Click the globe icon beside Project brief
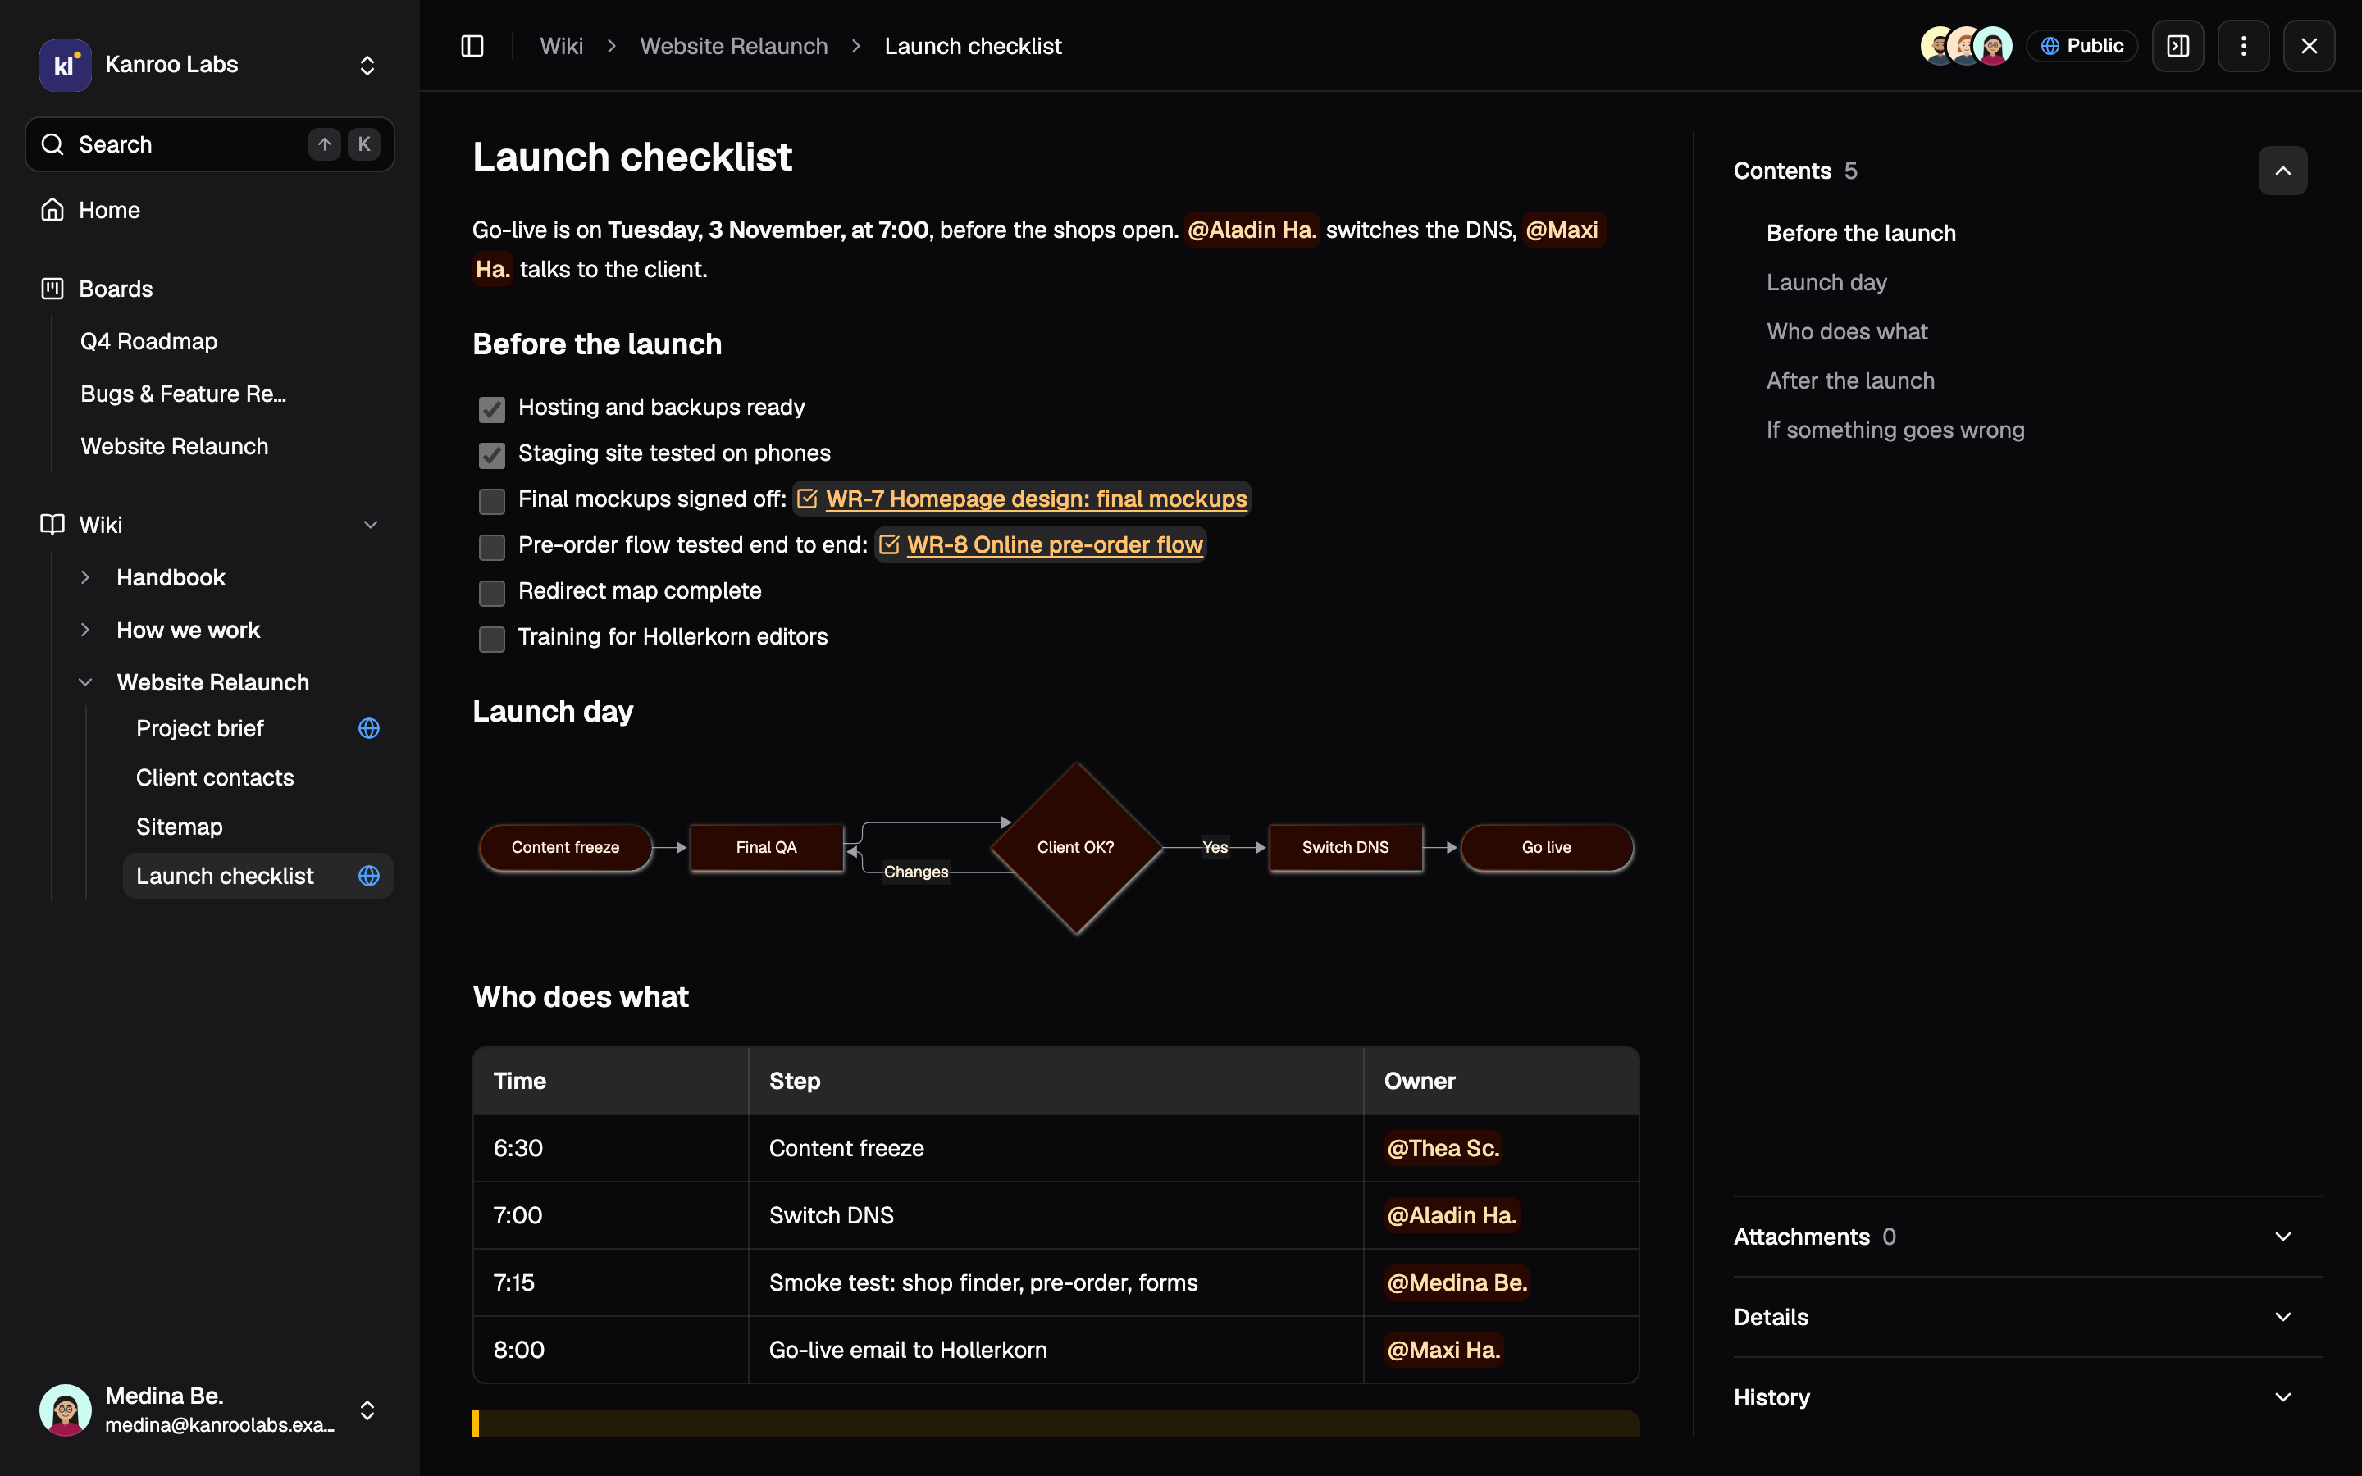 click(369, 728)
